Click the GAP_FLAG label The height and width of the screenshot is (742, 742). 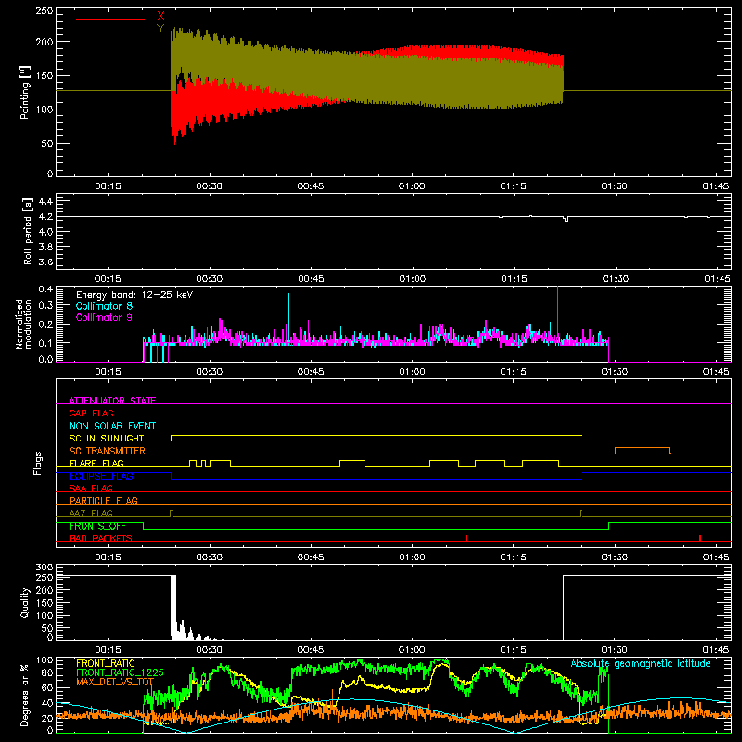tap(91, 413)
